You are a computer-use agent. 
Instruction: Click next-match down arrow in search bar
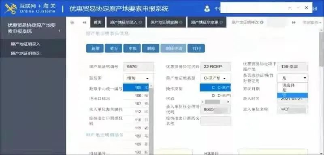coord(298,8)
